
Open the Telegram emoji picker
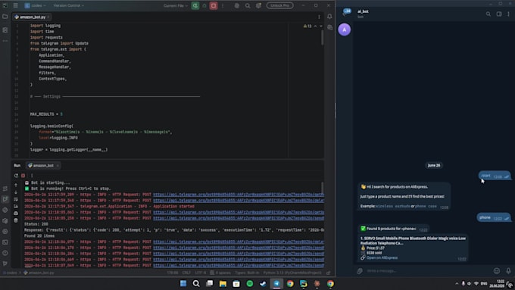497,271
